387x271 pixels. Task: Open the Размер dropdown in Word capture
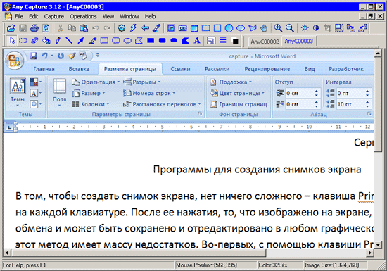tap(89, 94)
